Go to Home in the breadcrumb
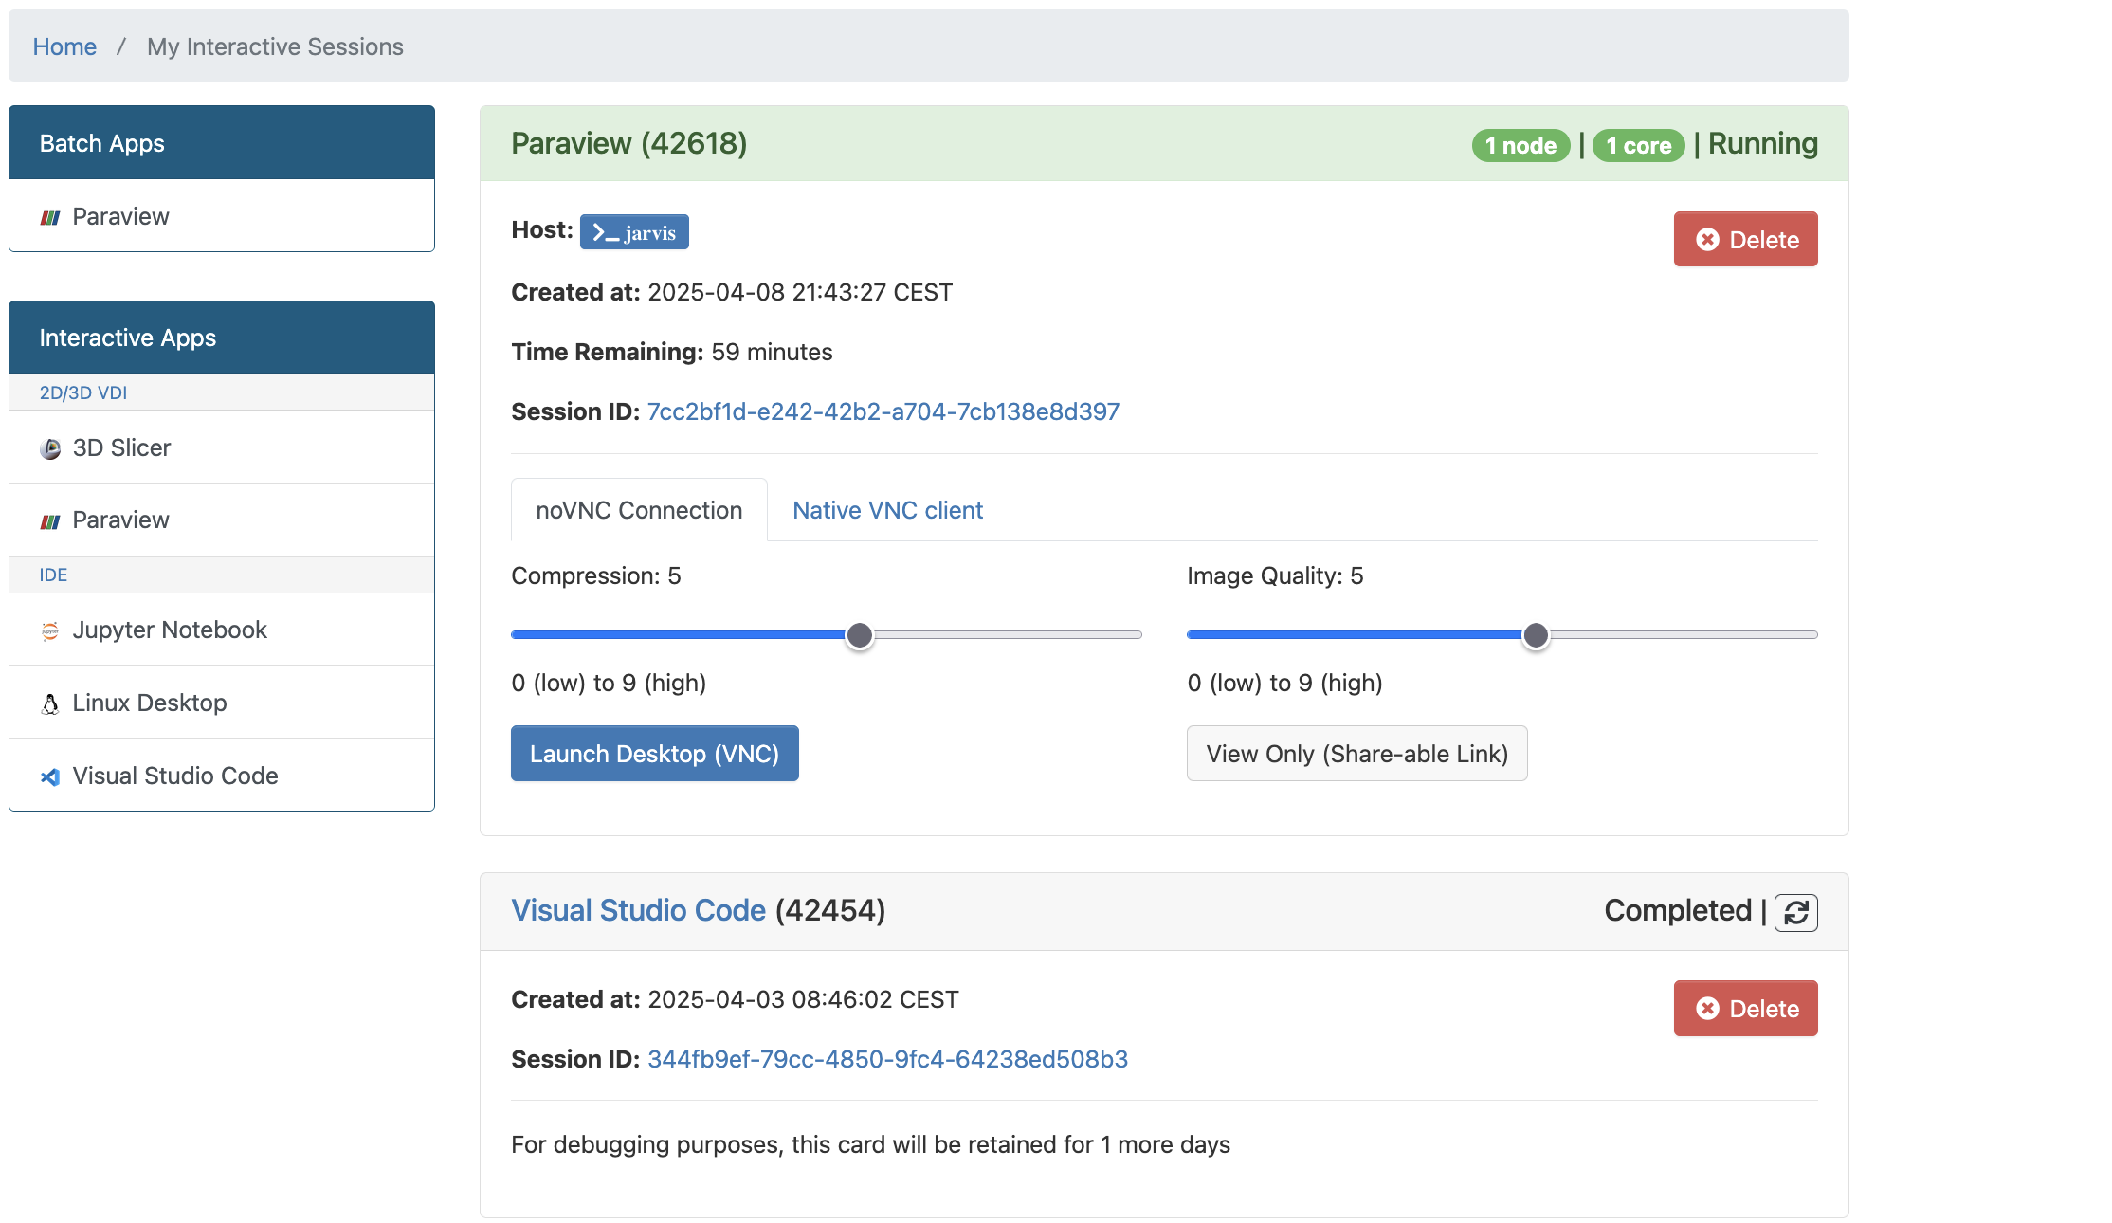 pos(64,46)
